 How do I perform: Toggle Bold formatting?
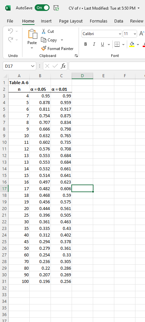click(86, 44)
